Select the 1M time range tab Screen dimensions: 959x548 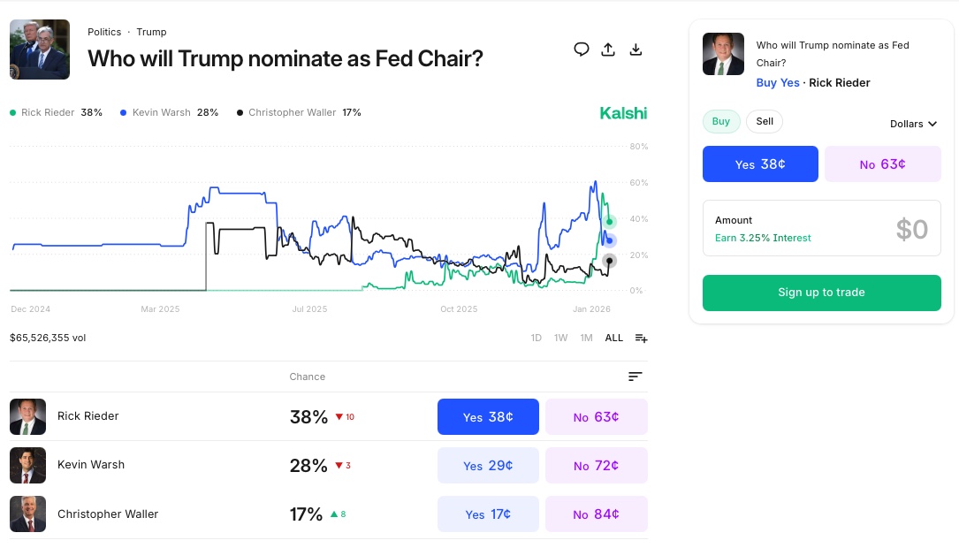pos(586,338)
